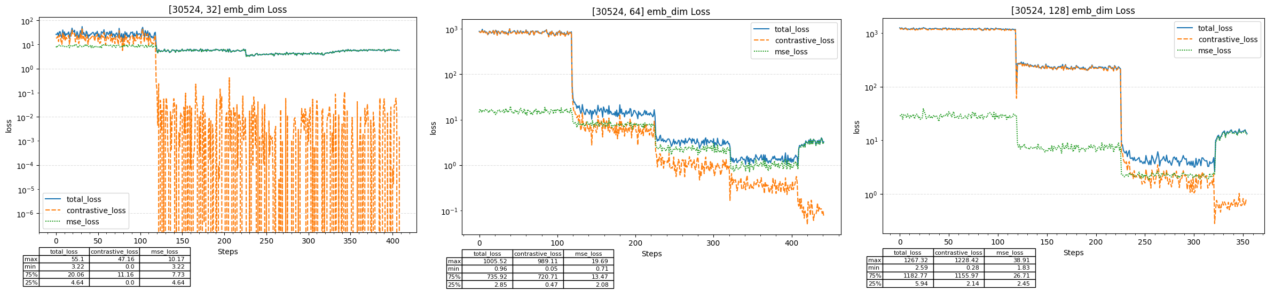The image size is (1282, 308).
Task: Click the '1005.52' table cell
Action: [x=487, y=261]
